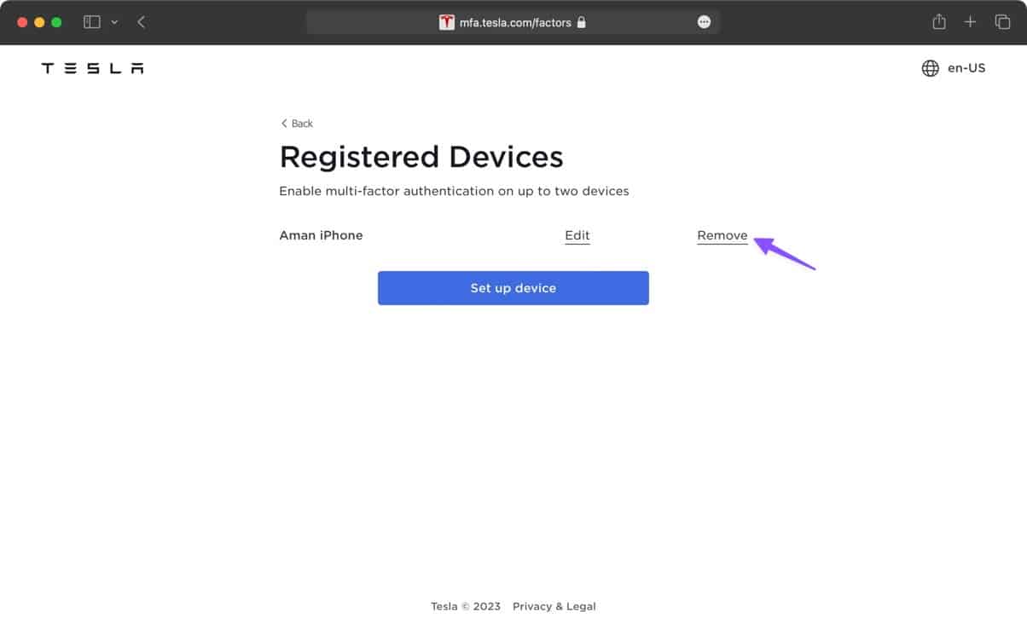Open the Share icon in toolbar
1027x629 pixels.
coord(939,22)
